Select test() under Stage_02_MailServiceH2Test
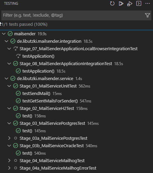This screenshot has width=153, height=173. click(27, 116)
